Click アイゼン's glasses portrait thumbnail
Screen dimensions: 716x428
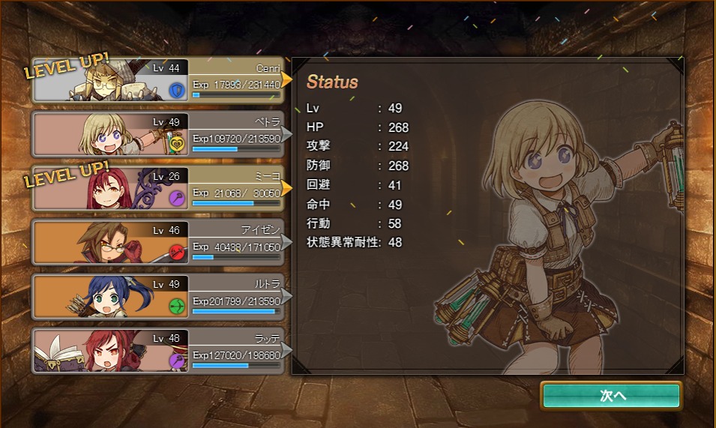point(111,242)
